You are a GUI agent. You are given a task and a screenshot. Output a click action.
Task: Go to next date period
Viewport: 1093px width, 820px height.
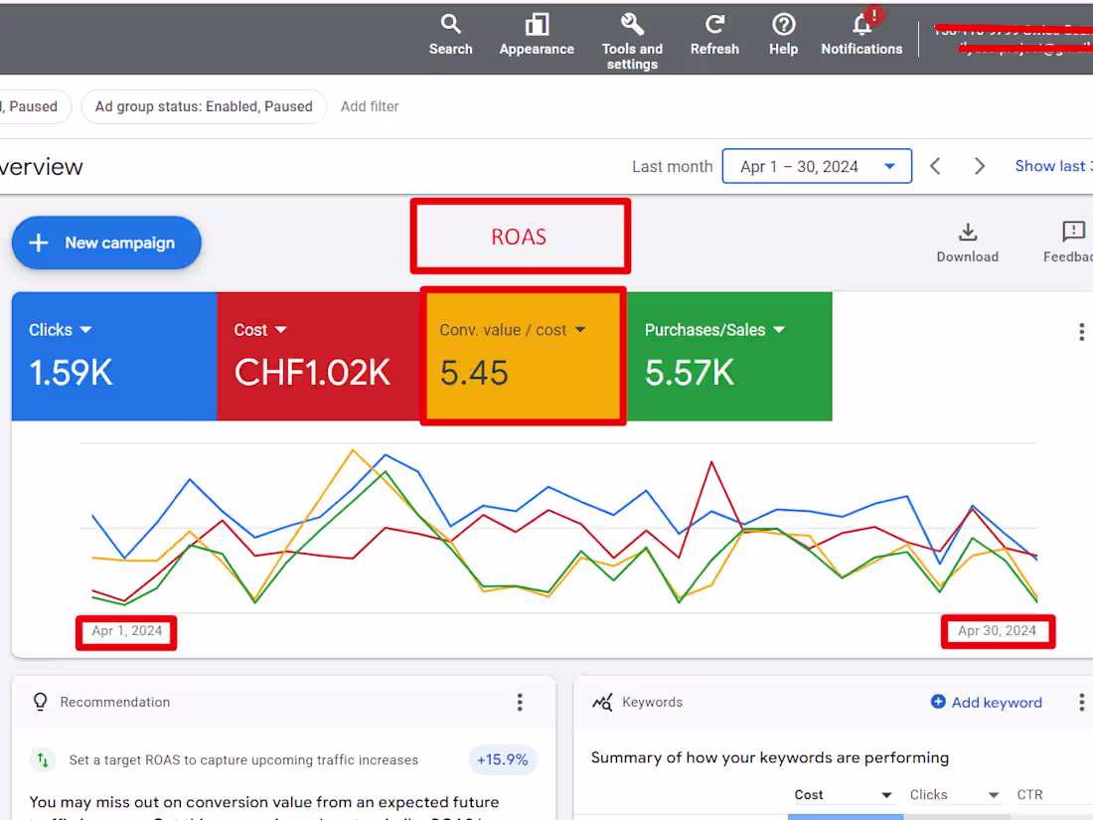click(x=980, y=166)
